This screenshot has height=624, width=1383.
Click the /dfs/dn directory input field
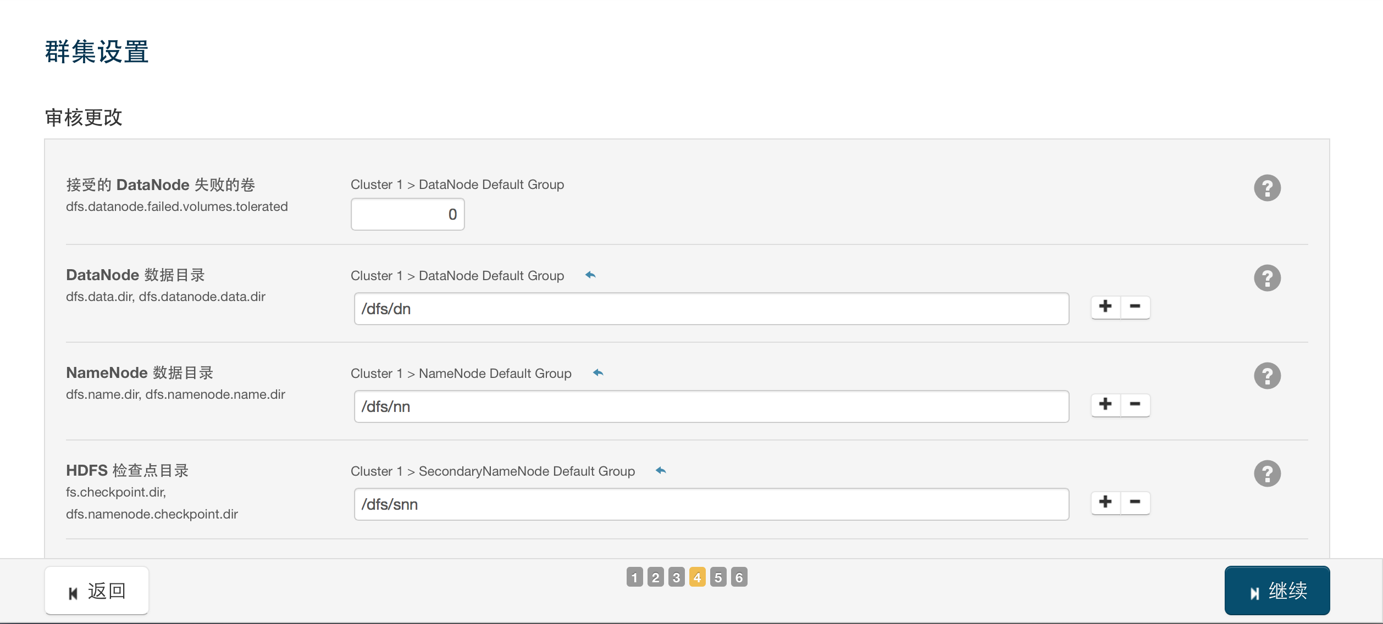[x=711, y=309]
